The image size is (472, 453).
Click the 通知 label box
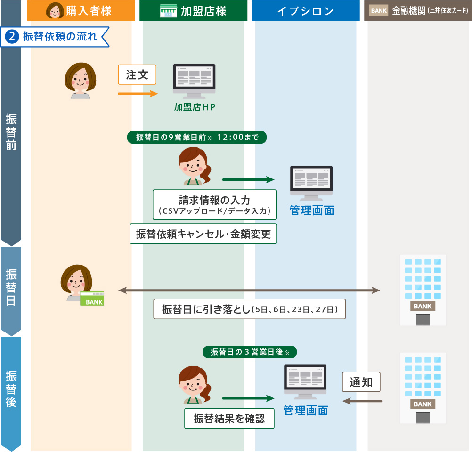point(361,382)
